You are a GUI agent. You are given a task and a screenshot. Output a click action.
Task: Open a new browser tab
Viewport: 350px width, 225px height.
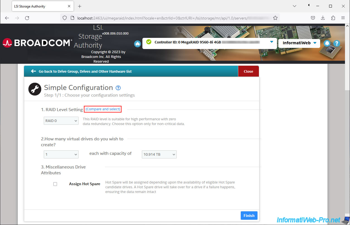(x=79, y=6)
